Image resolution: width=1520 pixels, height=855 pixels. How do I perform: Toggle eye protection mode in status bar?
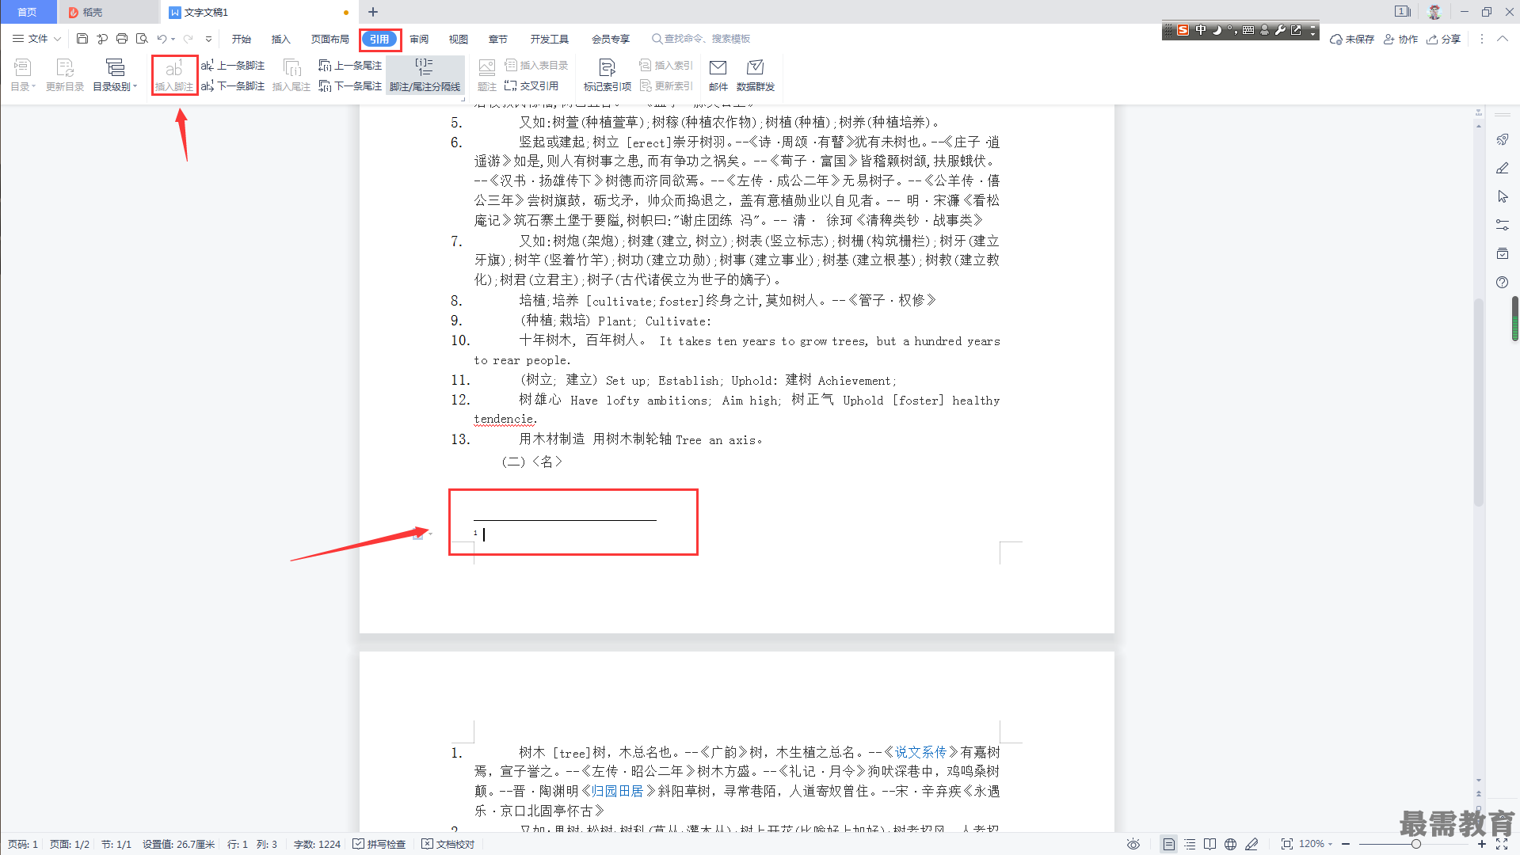point(1133,844)
